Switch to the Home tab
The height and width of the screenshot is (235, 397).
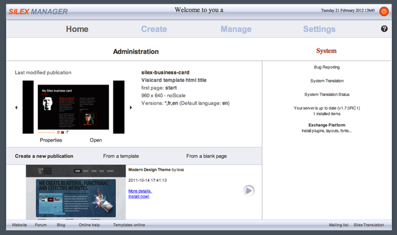(x=77, y=29)
